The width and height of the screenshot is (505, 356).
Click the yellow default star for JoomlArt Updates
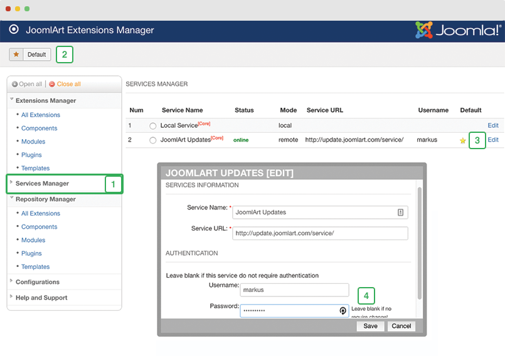(x=463, y=140)
